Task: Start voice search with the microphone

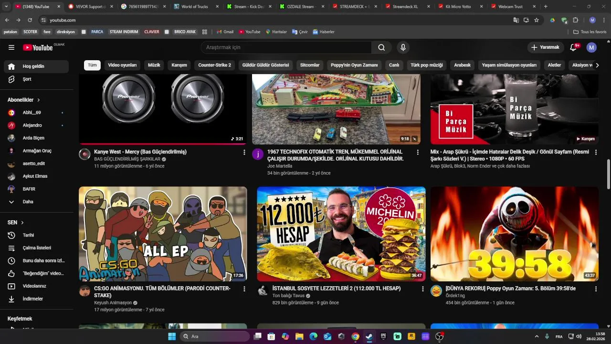Action: (403, 47)
